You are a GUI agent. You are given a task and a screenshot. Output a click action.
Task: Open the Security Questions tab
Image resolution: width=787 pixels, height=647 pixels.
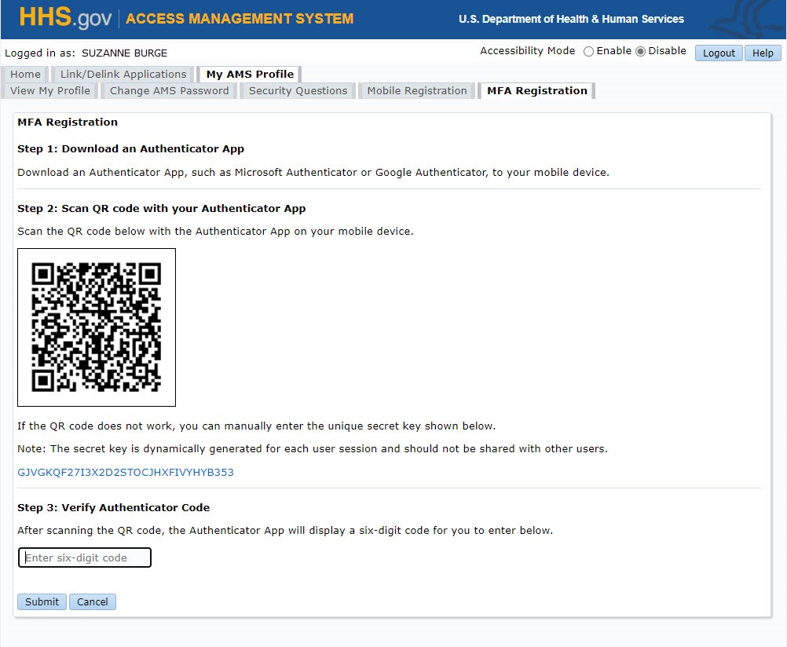tap(297, 90)
